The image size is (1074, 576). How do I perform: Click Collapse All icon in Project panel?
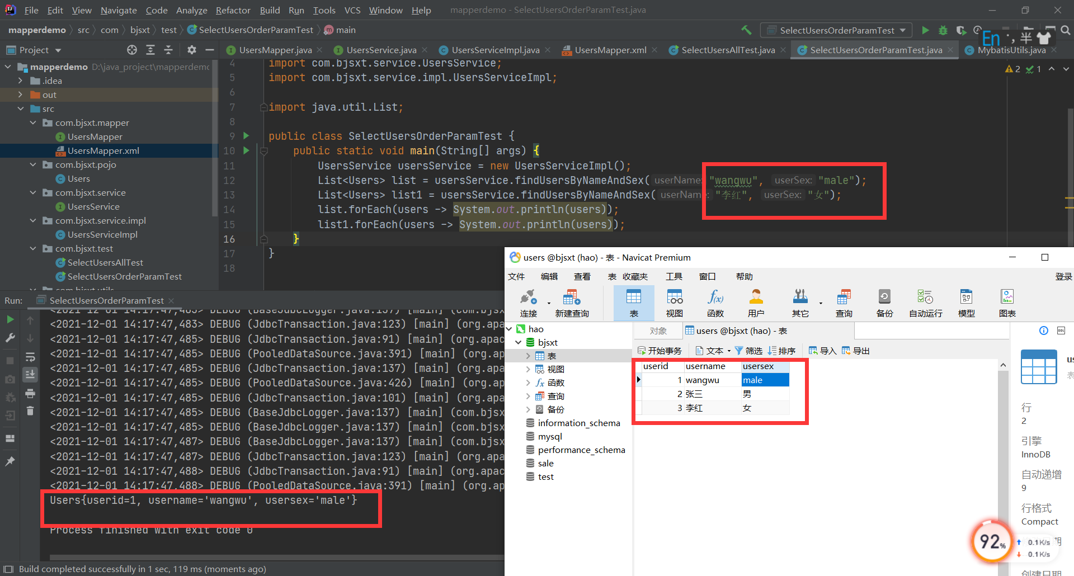point(168,50)
